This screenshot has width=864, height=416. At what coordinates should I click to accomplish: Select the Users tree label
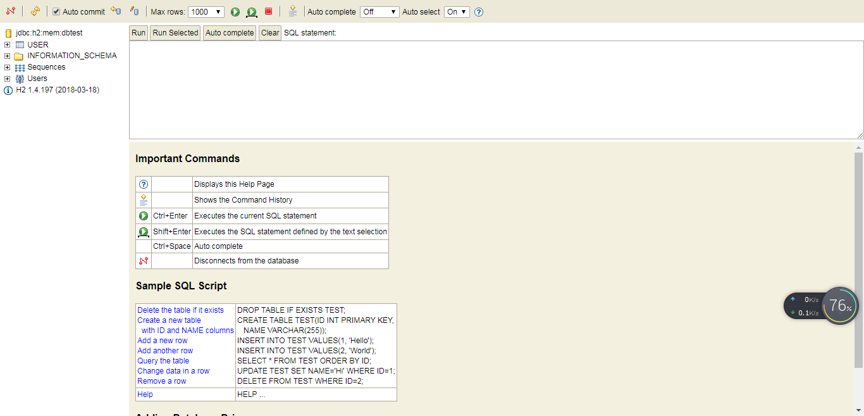[37, 79]
